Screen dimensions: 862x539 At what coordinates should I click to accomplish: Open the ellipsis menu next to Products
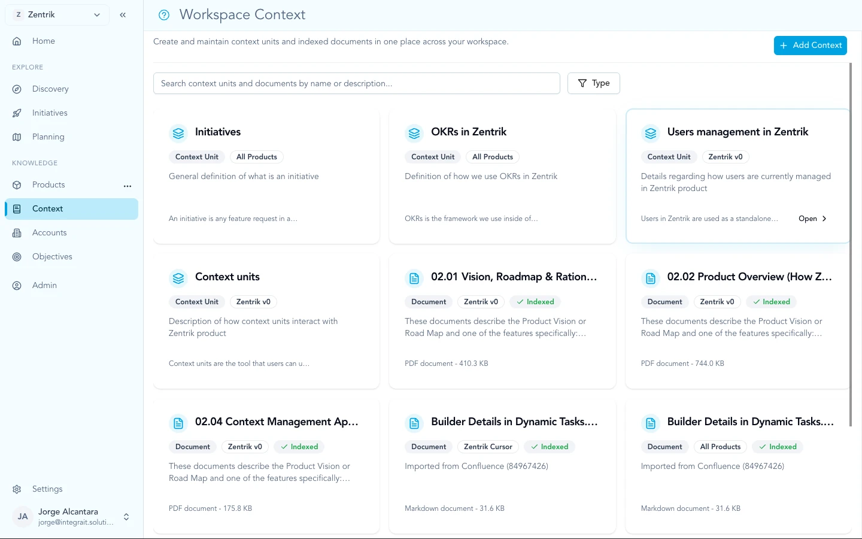click(x=128, y=186)
